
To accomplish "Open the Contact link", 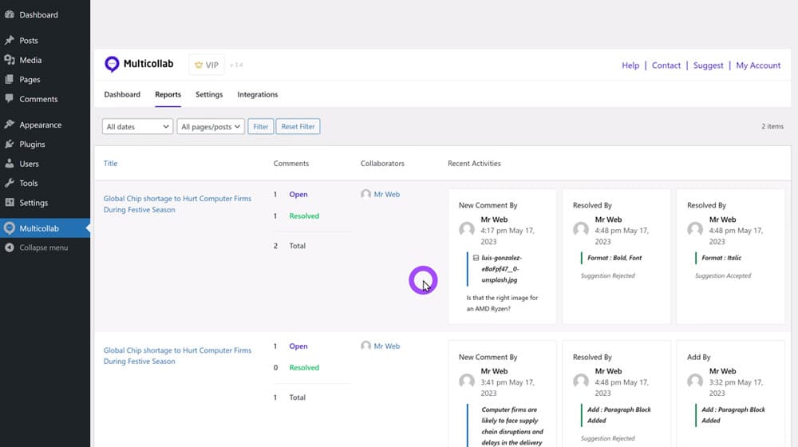I will (x=666, y=65).
